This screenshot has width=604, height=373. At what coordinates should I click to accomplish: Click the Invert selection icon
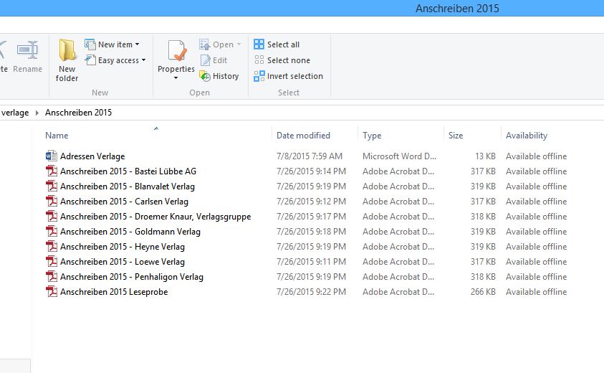pos(259,76)
